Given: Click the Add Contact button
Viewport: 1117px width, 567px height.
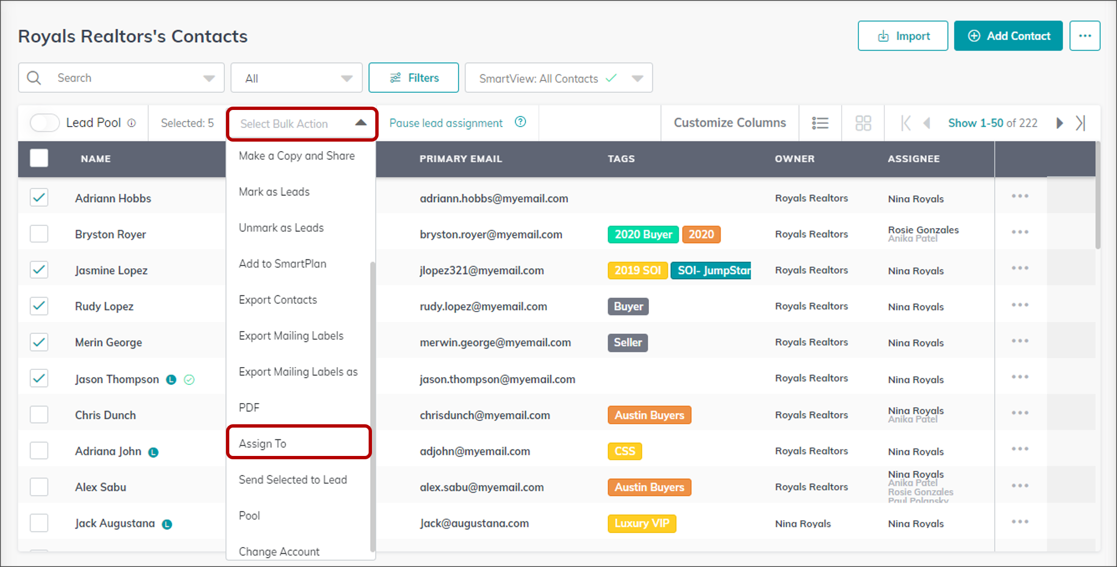Looking at the screenshot, I should (1008, 36).
